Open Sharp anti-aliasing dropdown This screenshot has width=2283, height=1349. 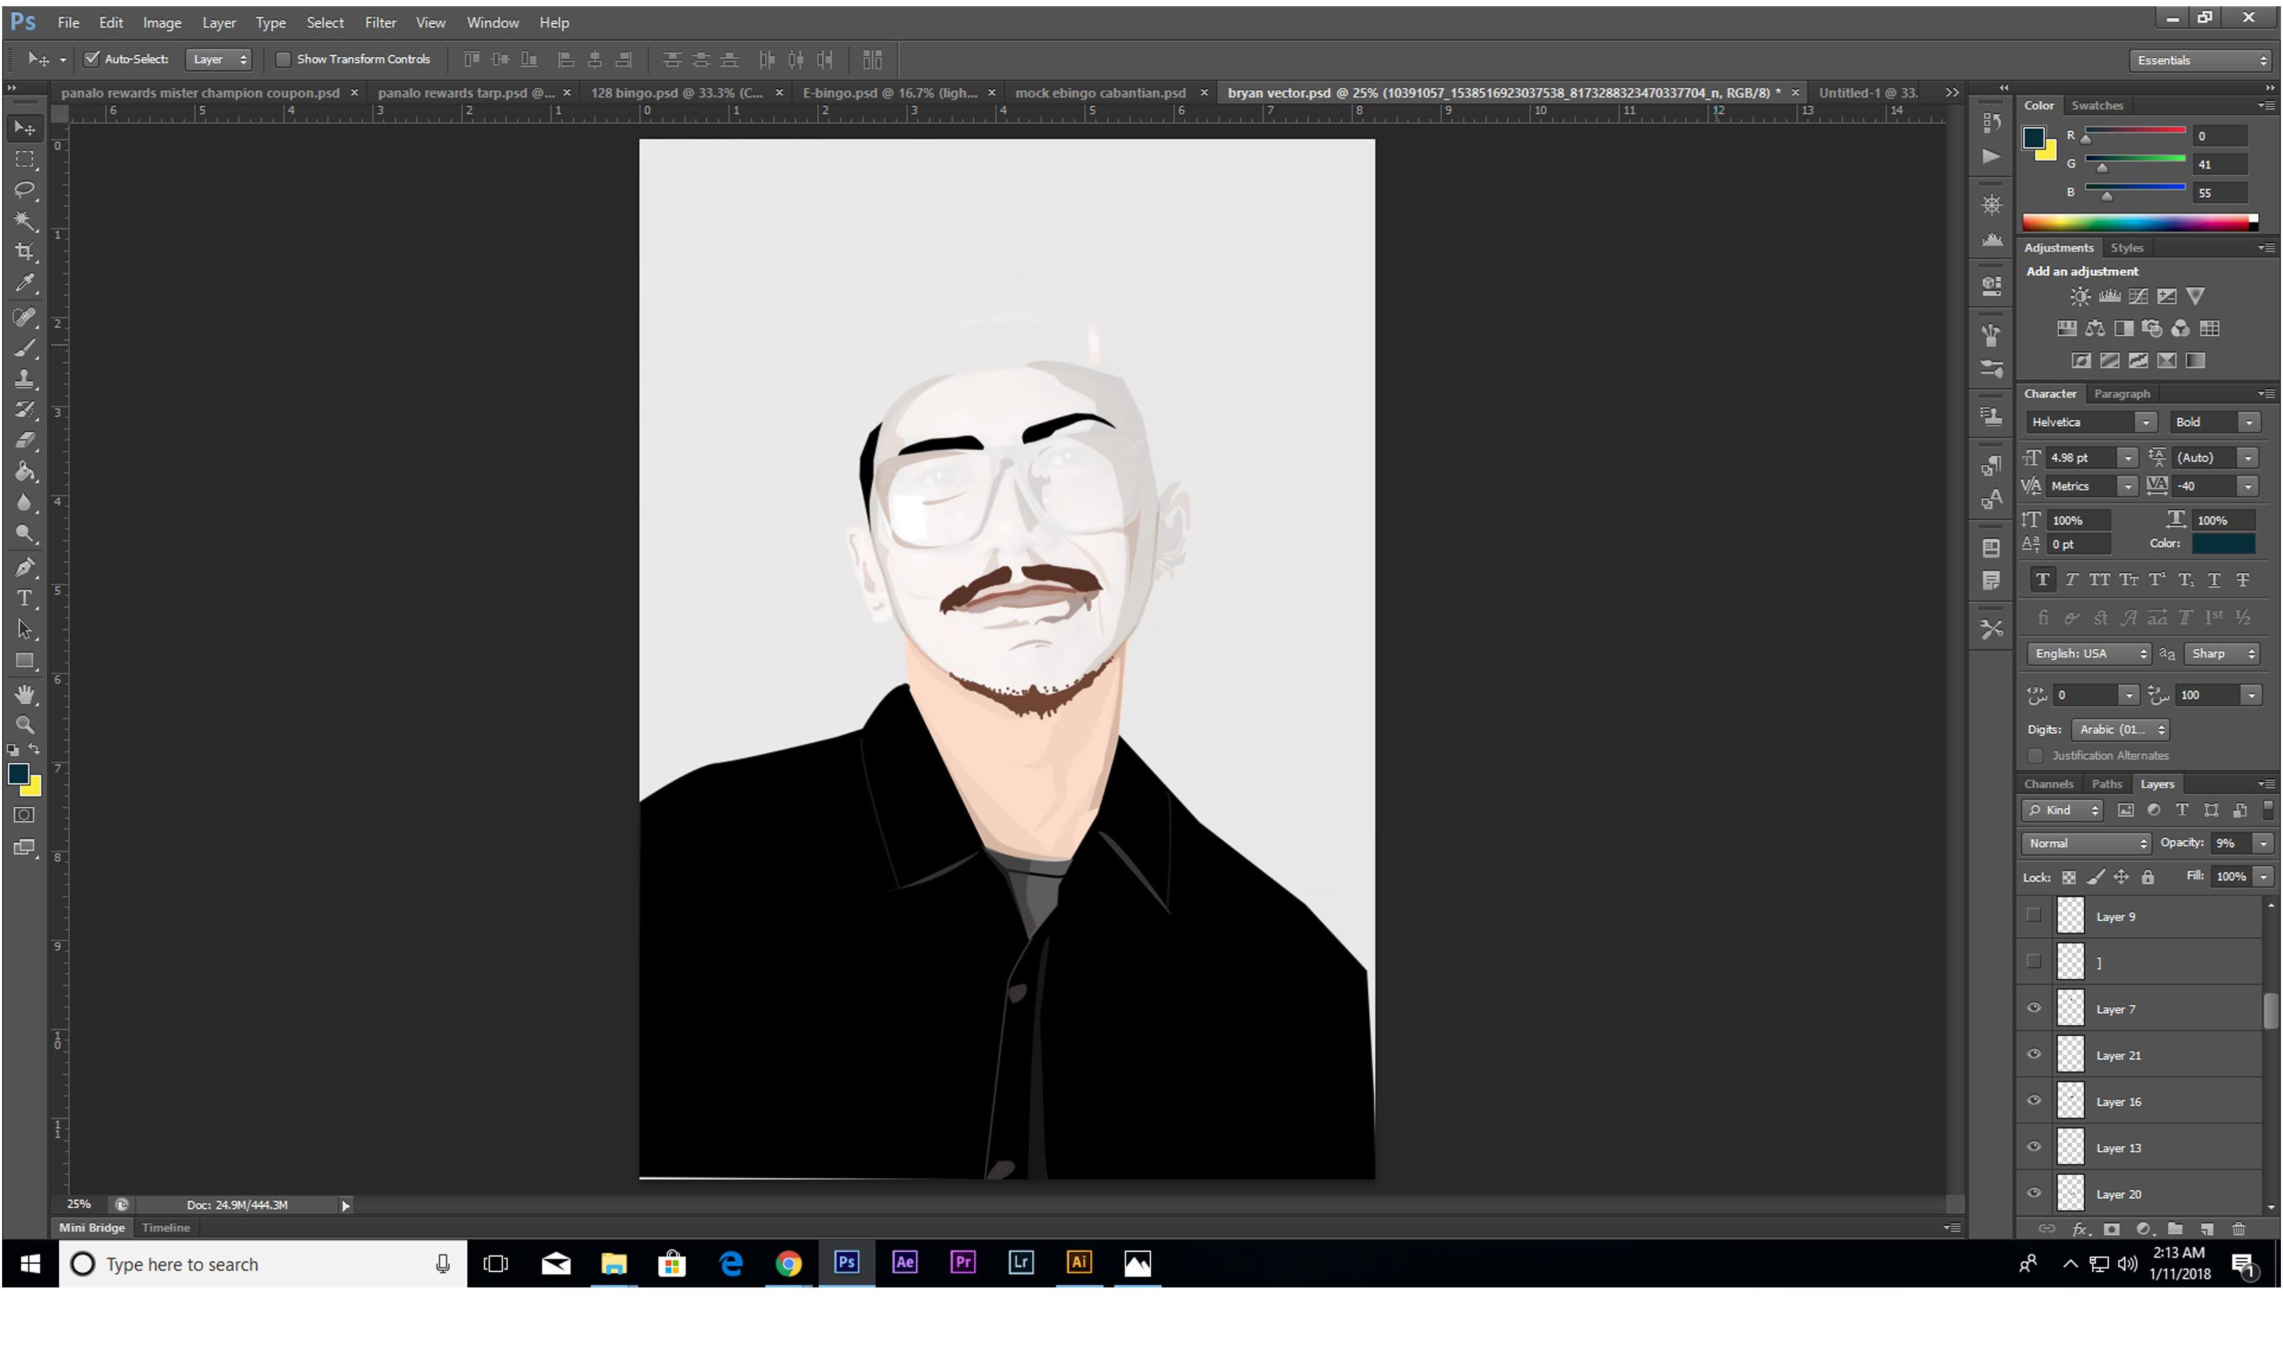tap(2222, 654)
